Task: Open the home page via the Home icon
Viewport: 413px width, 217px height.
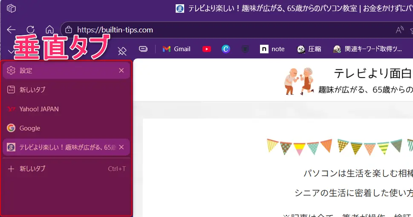Action: point(49,30)
